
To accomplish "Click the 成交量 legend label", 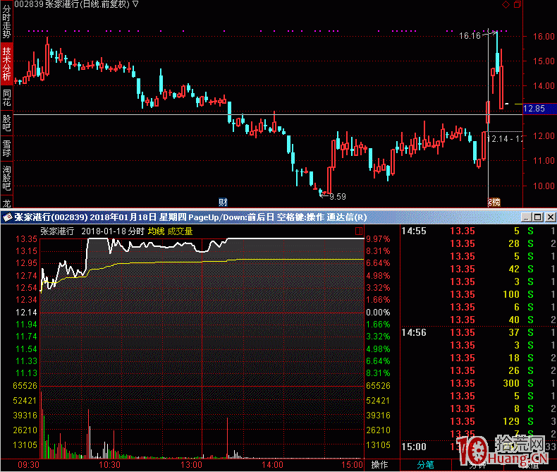I will click(x=180, y=231).
